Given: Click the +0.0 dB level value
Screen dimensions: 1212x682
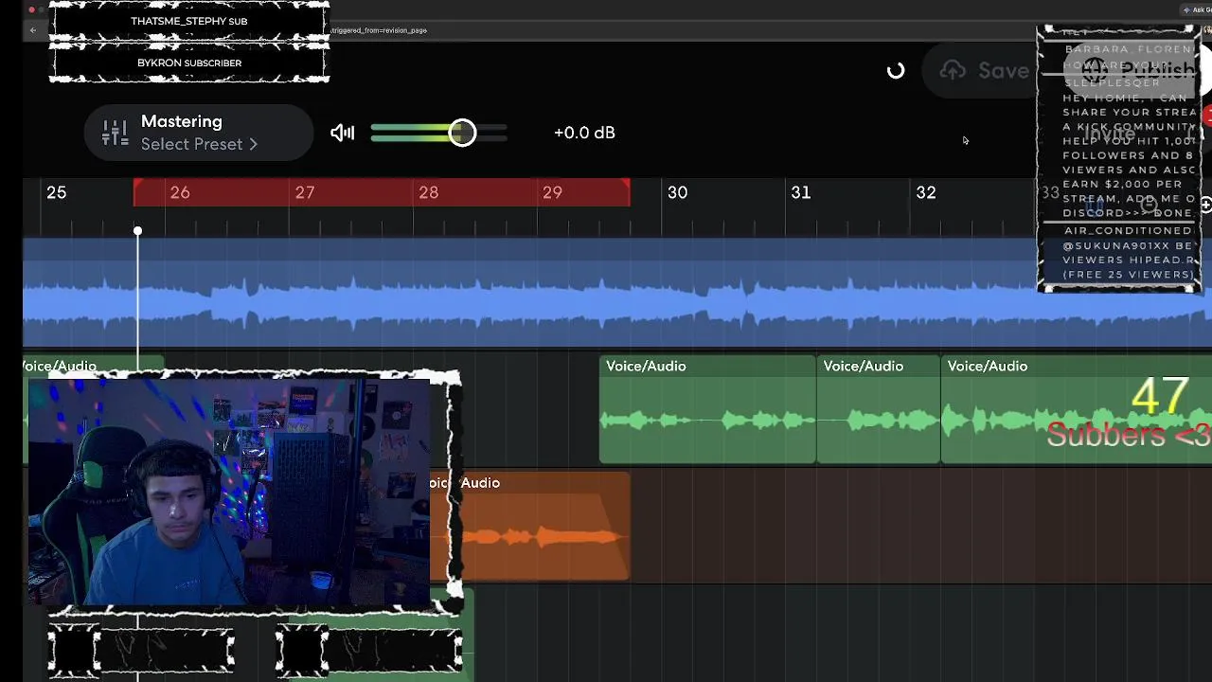Looking at the screenshot, I should (584, 133).
